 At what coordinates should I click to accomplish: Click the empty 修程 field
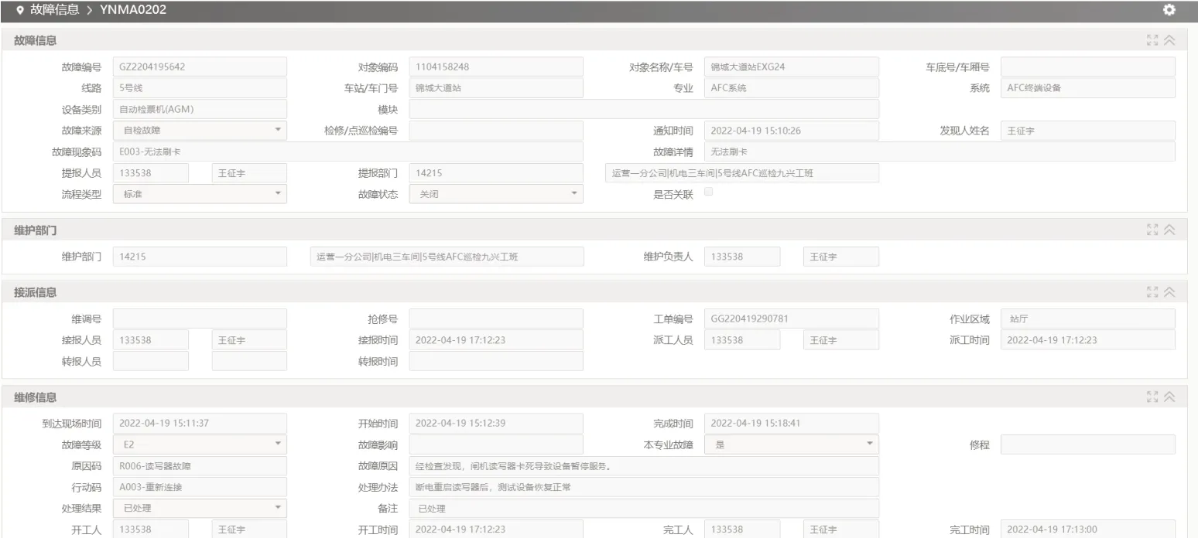(1088, 444)
